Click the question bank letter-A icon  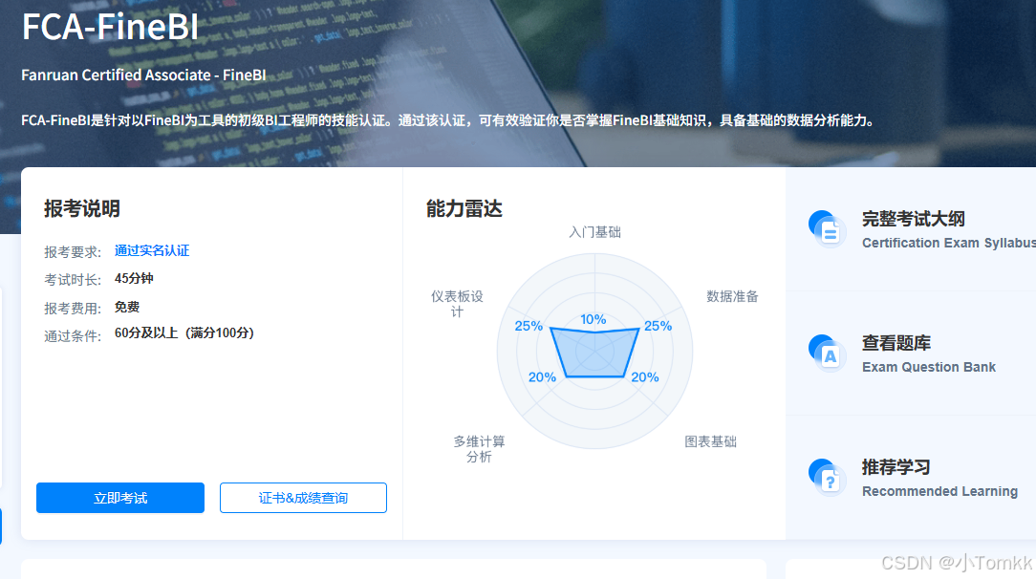[x=827, y=354]
